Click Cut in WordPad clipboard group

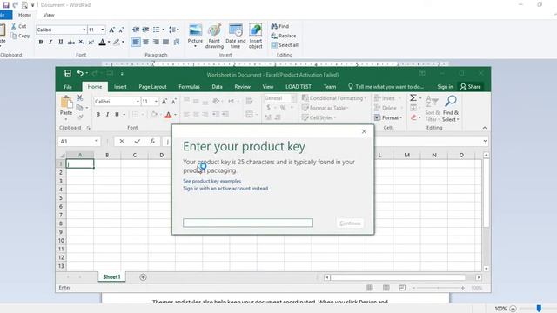pyautogui.click(x=19, y=26)
